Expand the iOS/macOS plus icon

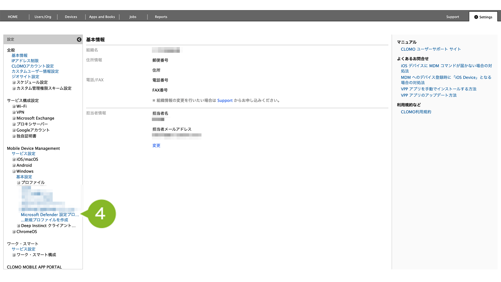[14, 160]
